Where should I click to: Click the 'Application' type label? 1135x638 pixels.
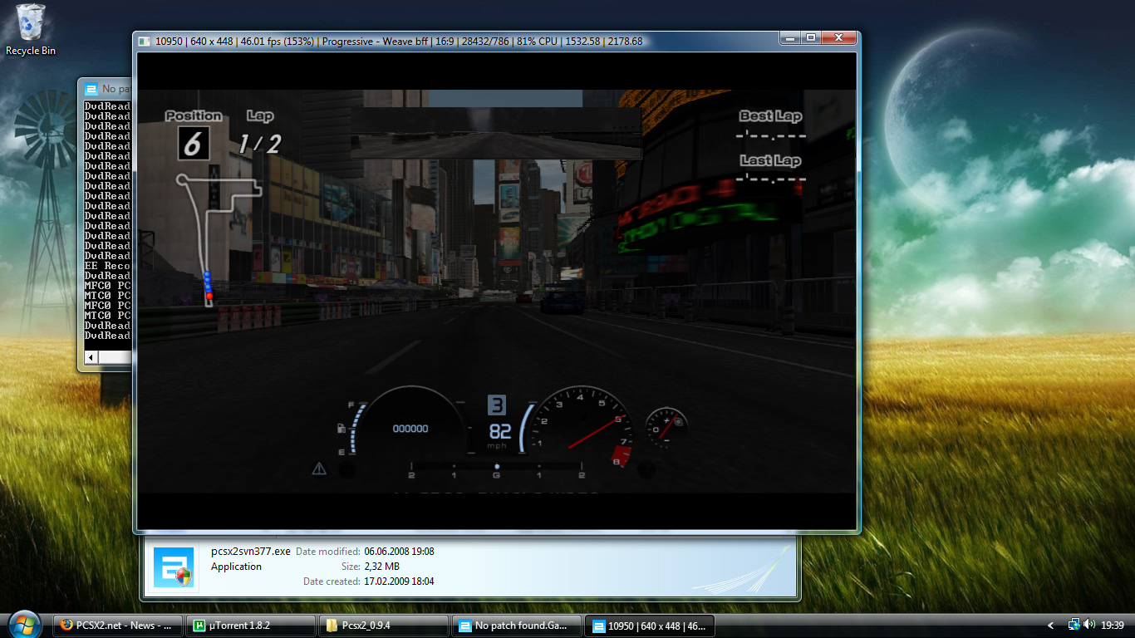tap(236, 567)
